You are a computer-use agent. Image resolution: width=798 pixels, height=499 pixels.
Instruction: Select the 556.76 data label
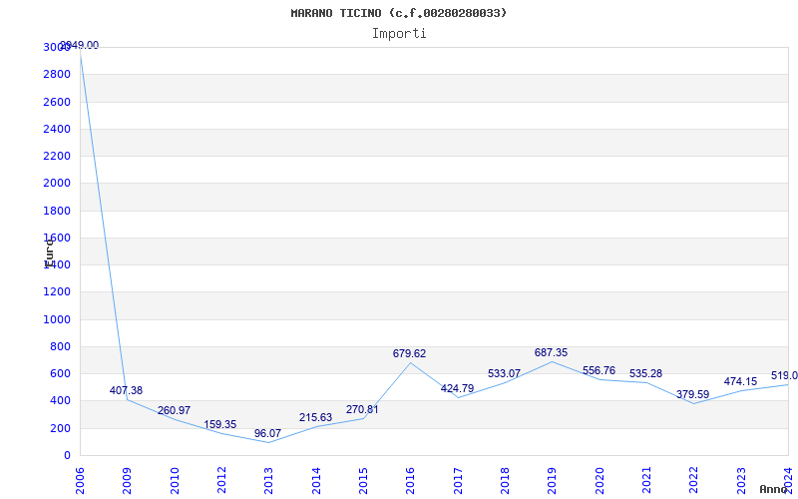[x=599, y=370]
